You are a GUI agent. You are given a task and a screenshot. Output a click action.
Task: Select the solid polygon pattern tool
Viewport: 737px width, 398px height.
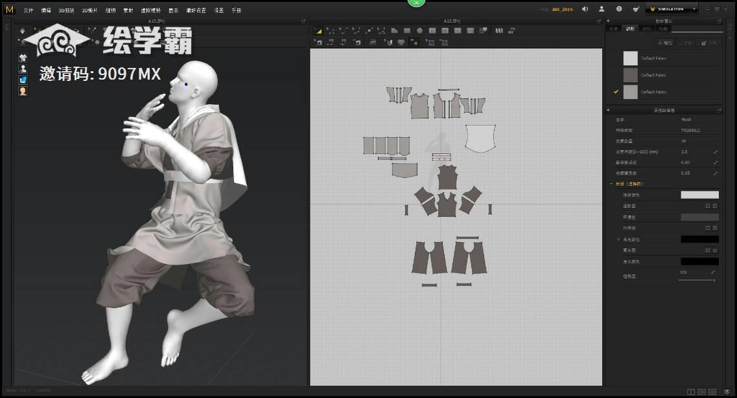(x=394, y=30)
